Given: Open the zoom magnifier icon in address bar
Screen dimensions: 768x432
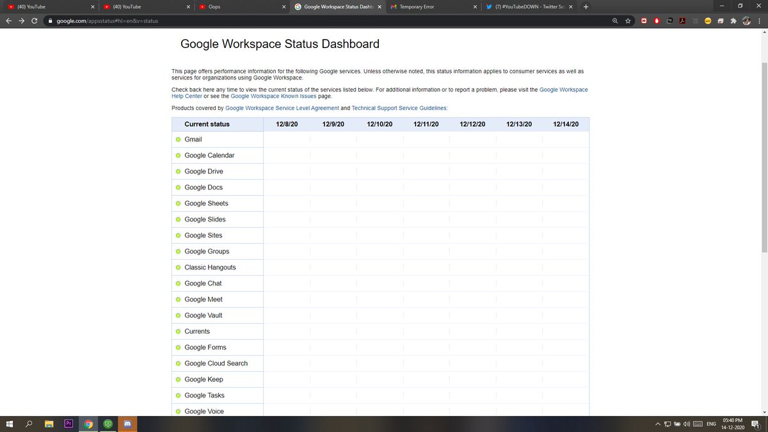Looking at the screenshot, I should [x=615, y=20].
